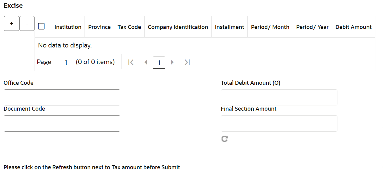Click the Tax Code column header
Image resolution: width=384 pixels, height=176 pixels.
(x=129, y=27)
